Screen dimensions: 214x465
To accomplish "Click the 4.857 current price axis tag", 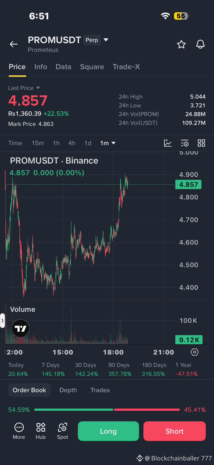I will point(188,185).
